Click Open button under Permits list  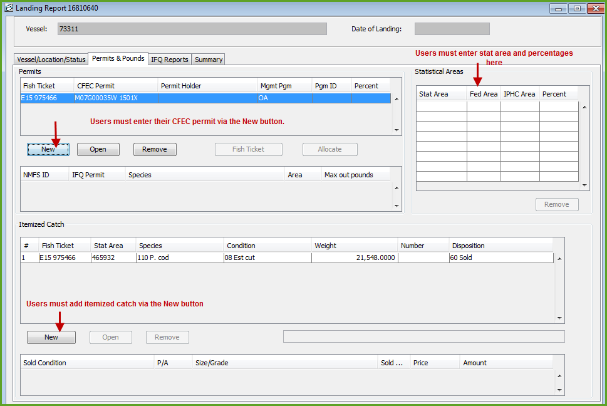click(x=98, y=149)
